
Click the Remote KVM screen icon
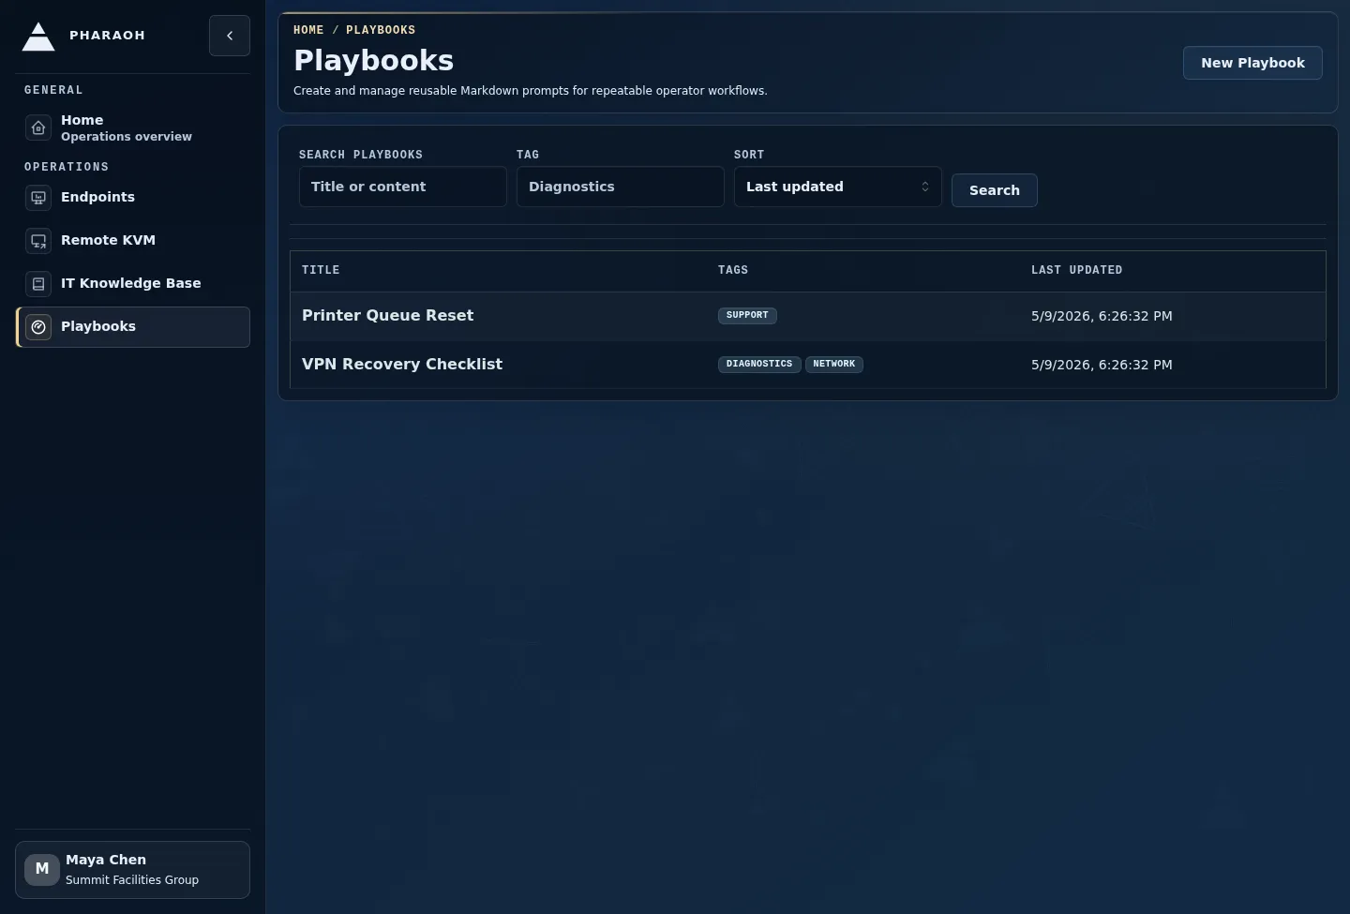(x=38, y=241)
